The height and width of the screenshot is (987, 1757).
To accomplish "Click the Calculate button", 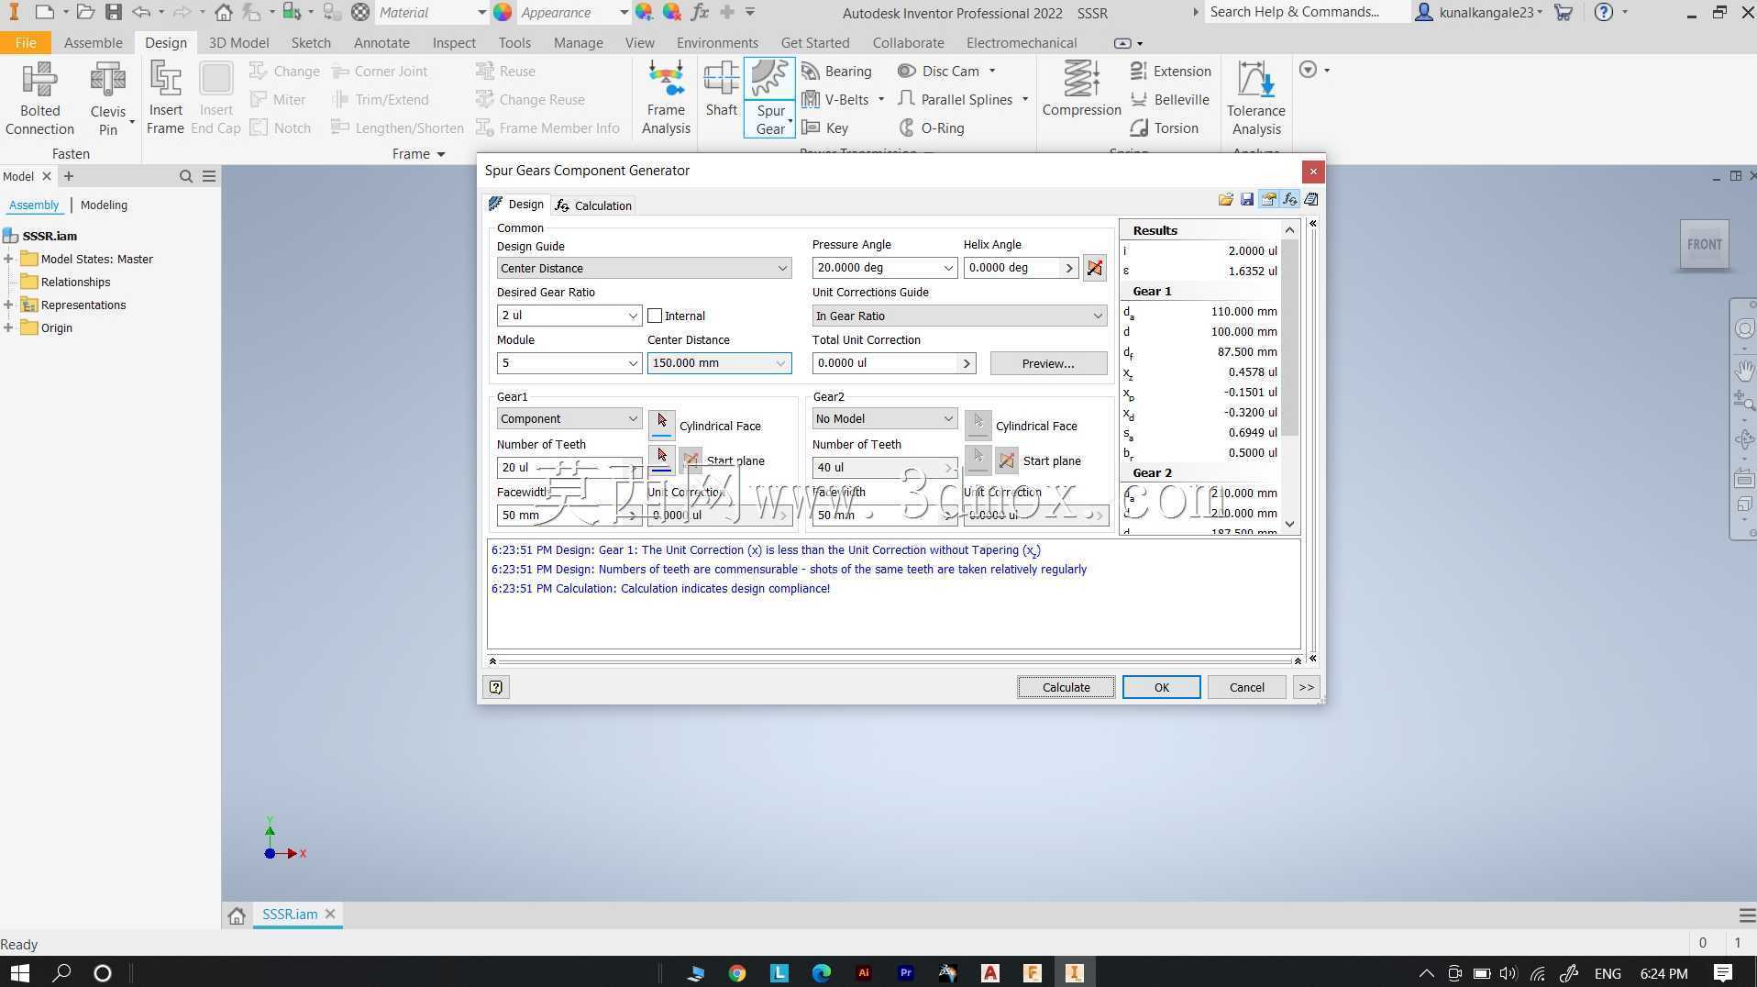I will coord(1066,687).
